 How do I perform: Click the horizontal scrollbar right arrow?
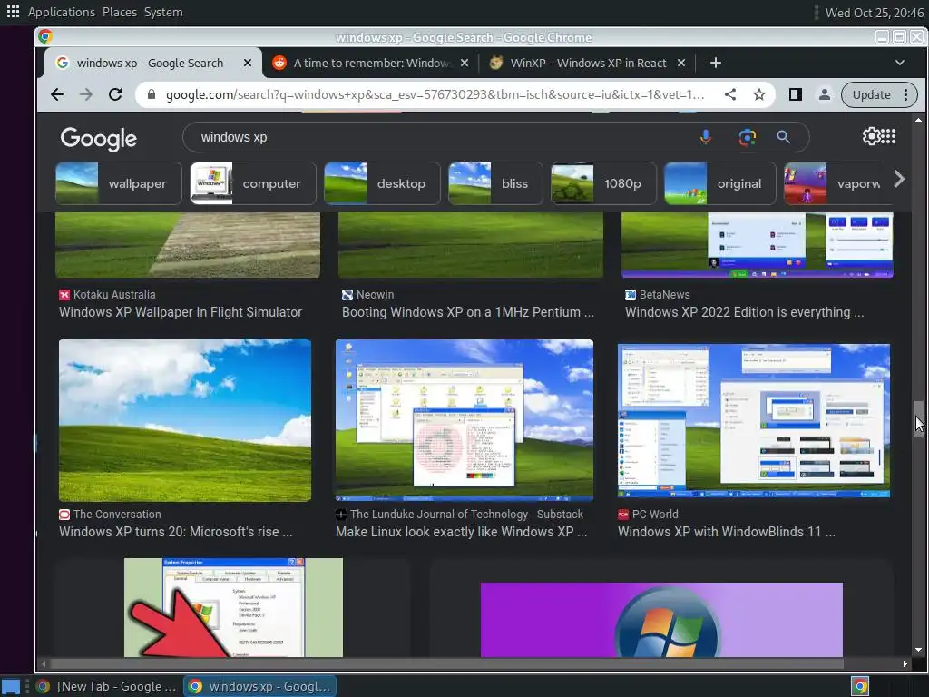point(905,663)
